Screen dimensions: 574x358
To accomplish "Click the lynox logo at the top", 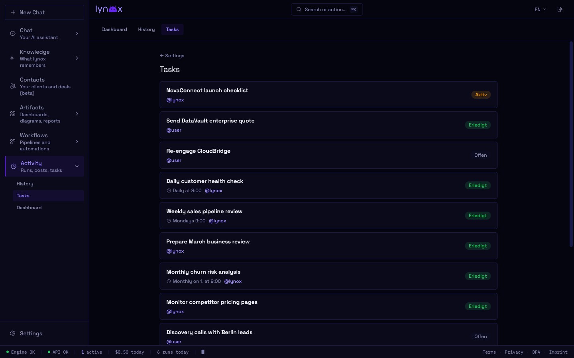I will pos(108,9).
